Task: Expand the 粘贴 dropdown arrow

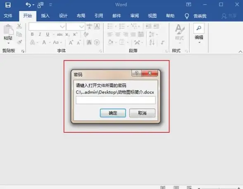Action: pos(9,43)
